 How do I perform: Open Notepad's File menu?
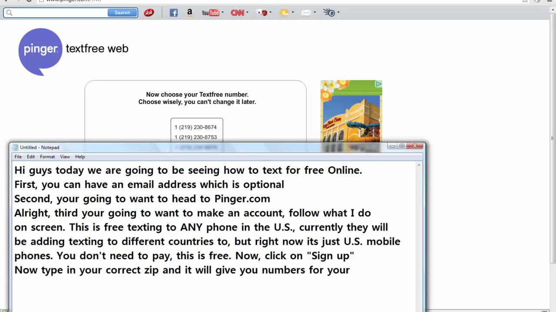pos(18,157)
